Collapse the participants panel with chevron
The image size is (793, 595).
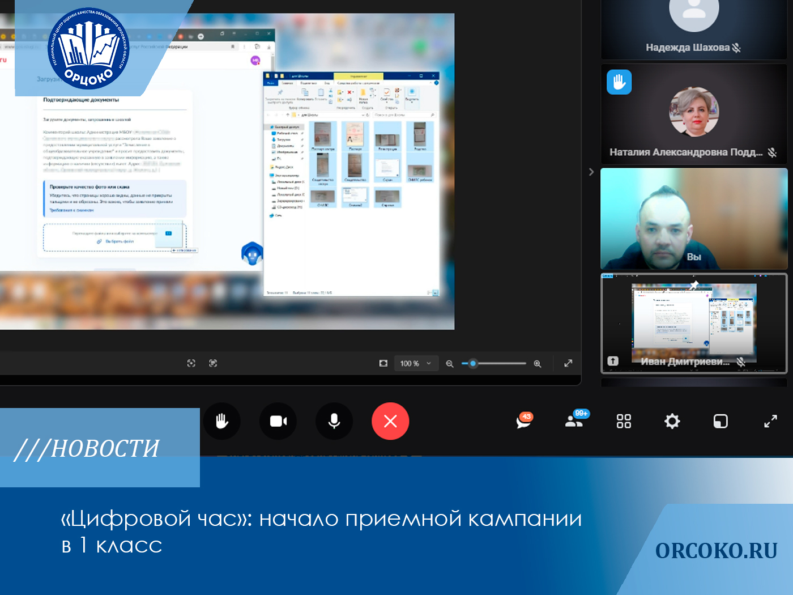pyautogui.click(x=591, y=172)
